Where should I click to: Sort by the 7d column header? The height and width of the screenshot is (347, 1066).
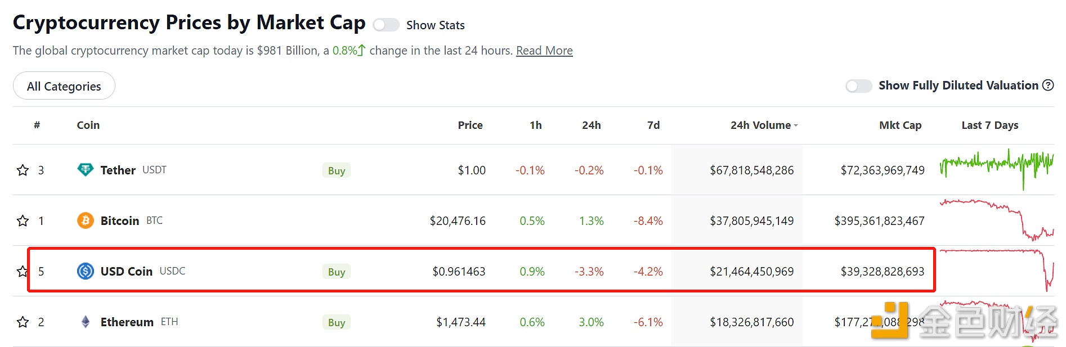click(x=653, y=125)
